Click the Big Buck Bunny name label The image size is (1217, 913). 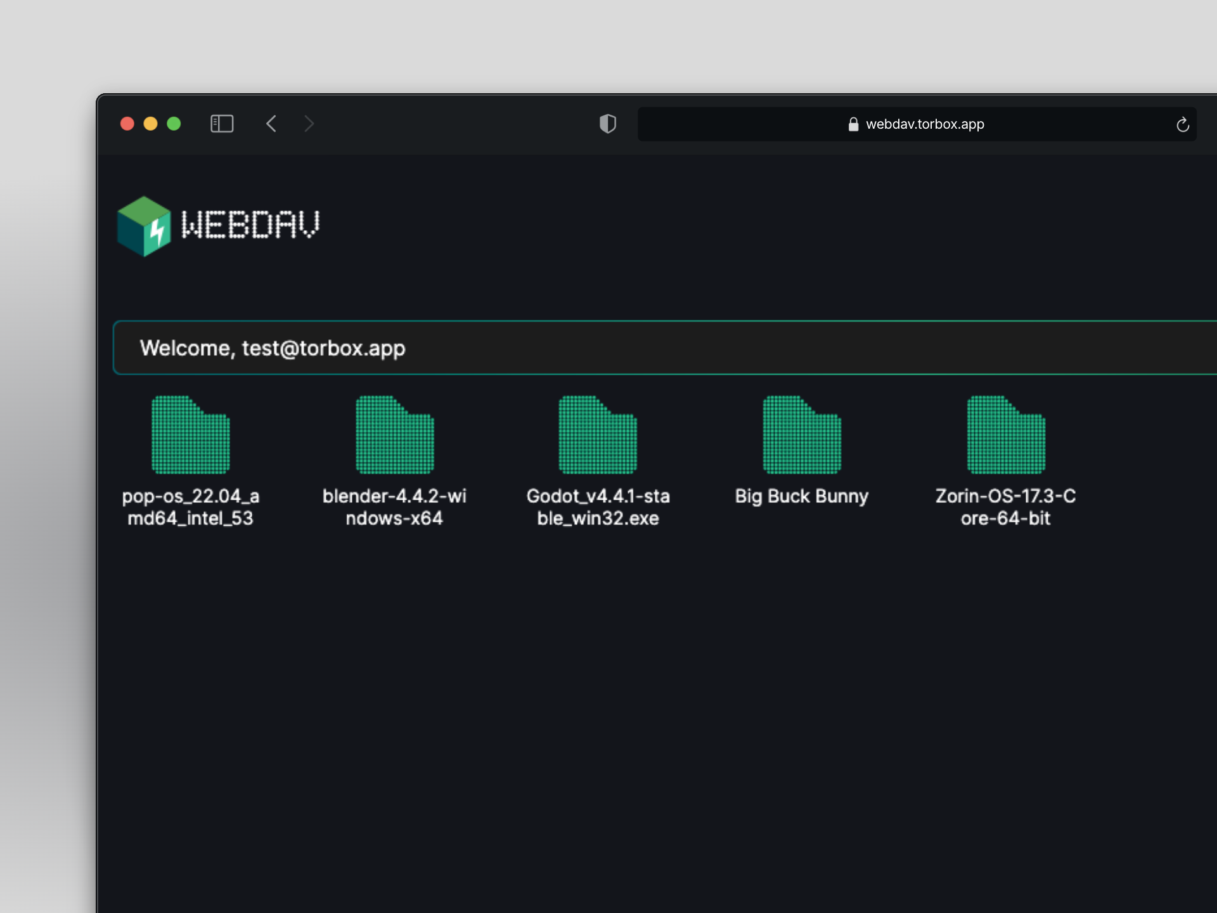pos(802,496)
